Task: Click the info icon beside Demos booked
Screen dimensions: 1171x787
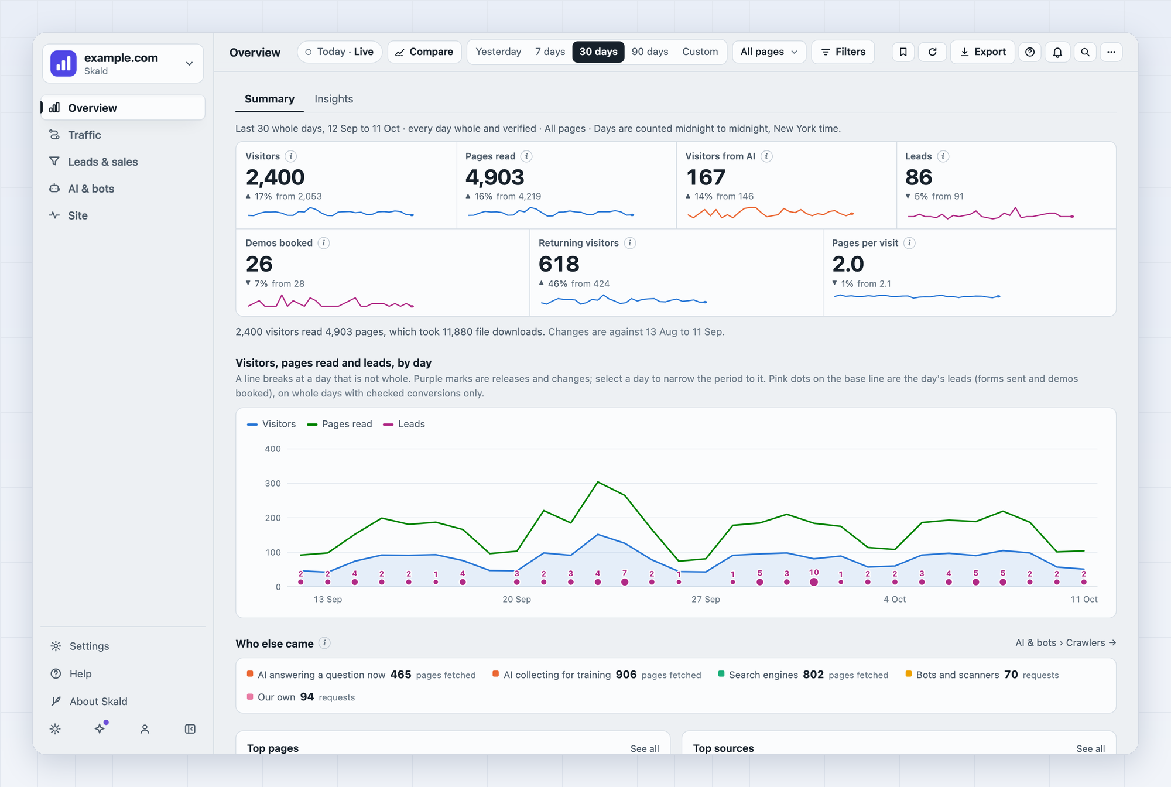Action: click(x=324, y=243)
